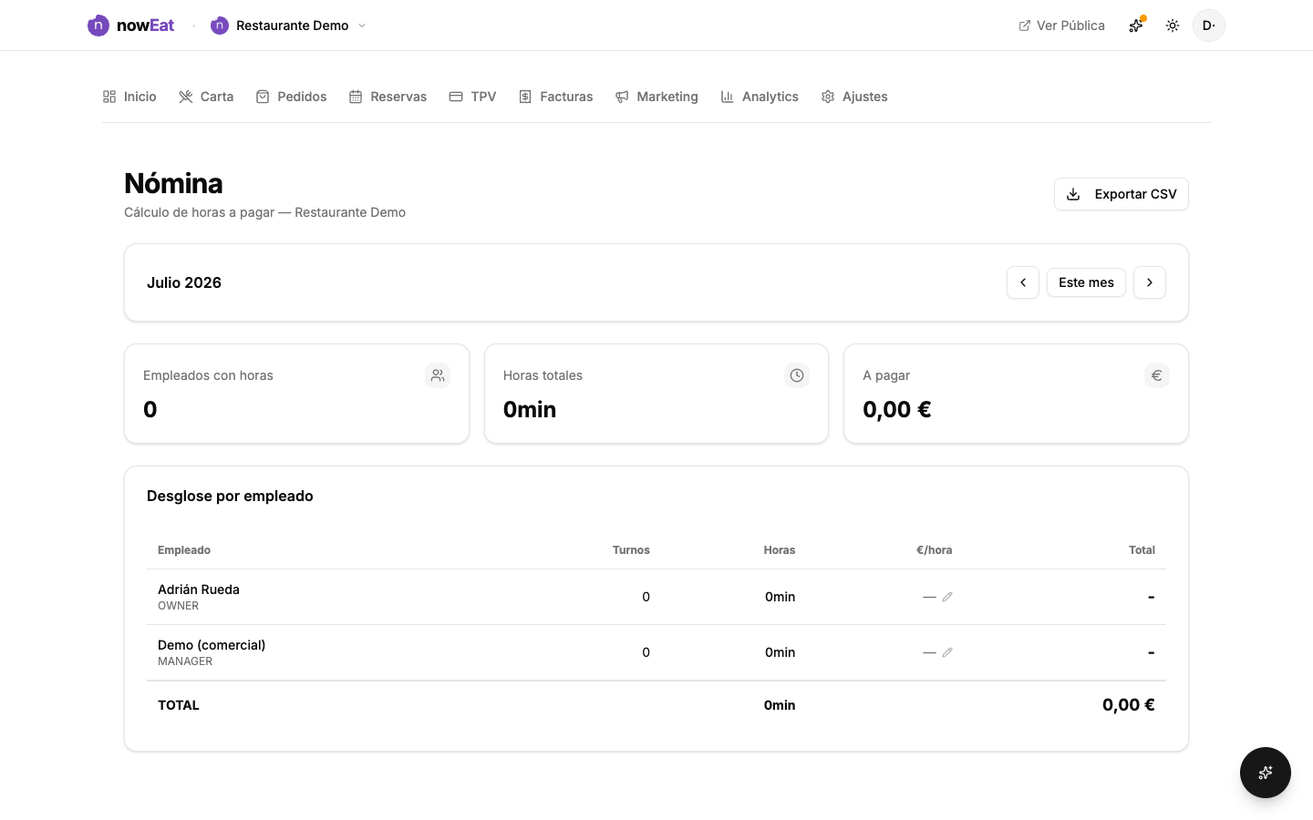Click the Carta utensils icon
Screen dimensions: 1313x820
186,97
